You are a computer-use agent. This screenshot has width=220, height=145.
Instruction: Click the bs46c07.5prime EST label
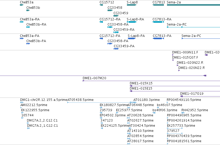pyautogui.click(x=170, y=105)
